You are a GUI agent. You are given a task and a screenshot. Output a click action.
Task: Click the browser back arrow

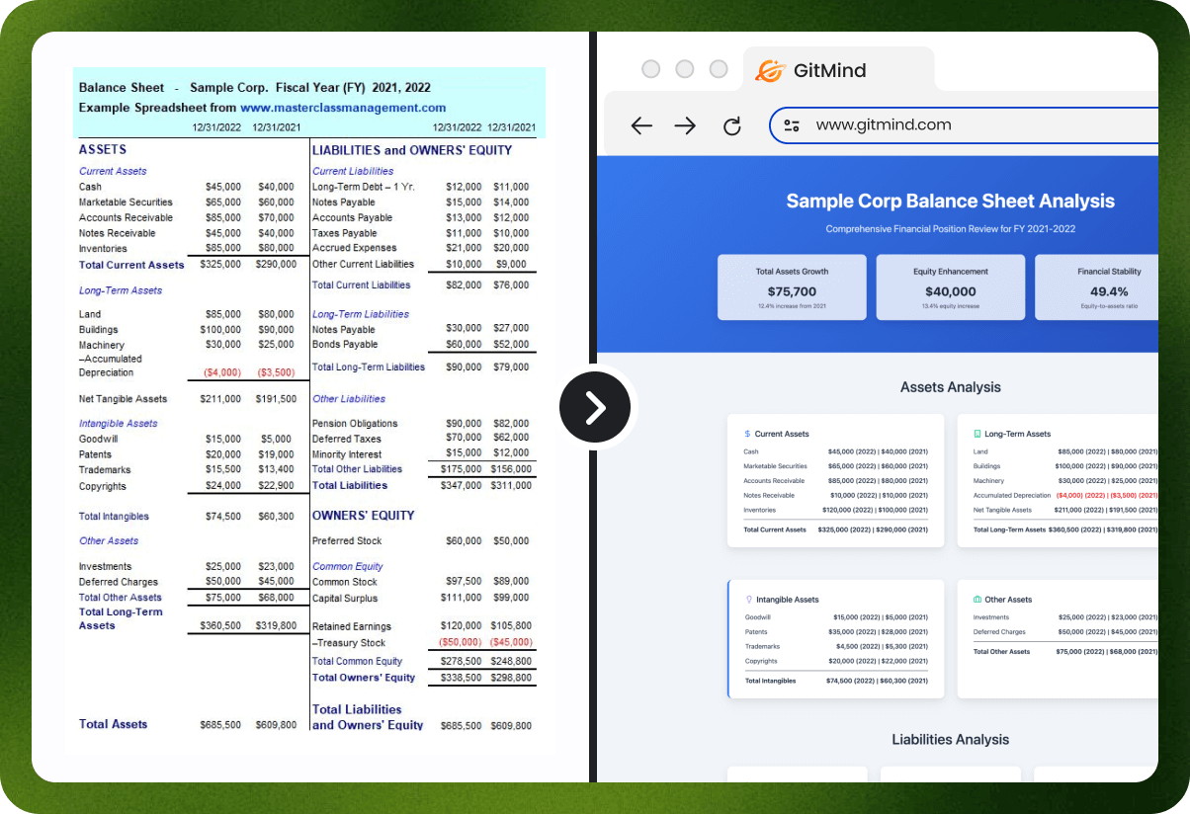pos(641,125)
